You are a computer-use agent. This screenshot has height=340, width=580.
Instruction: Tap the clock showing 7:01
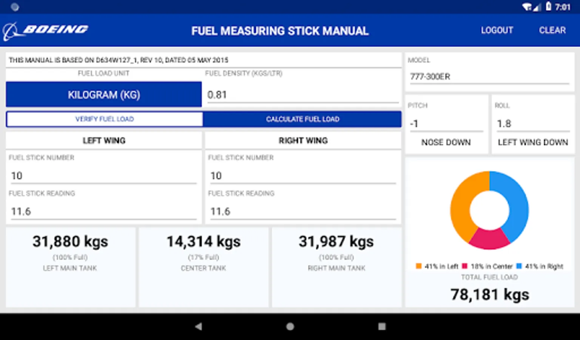563,7
